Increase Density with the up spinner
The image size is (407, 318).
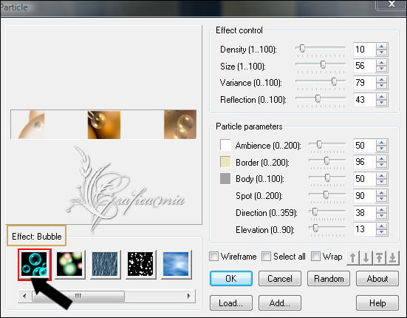[381, 47]
